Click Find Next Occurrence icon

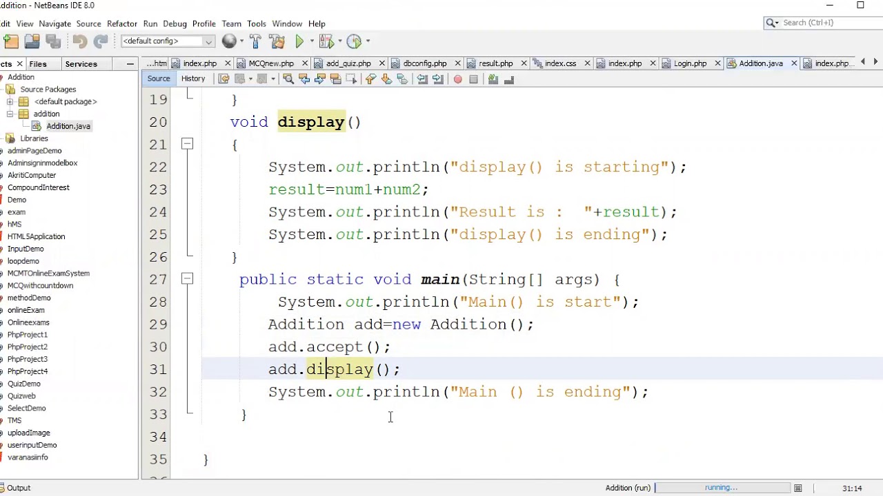pyautogui.click(x=320, y=79)
